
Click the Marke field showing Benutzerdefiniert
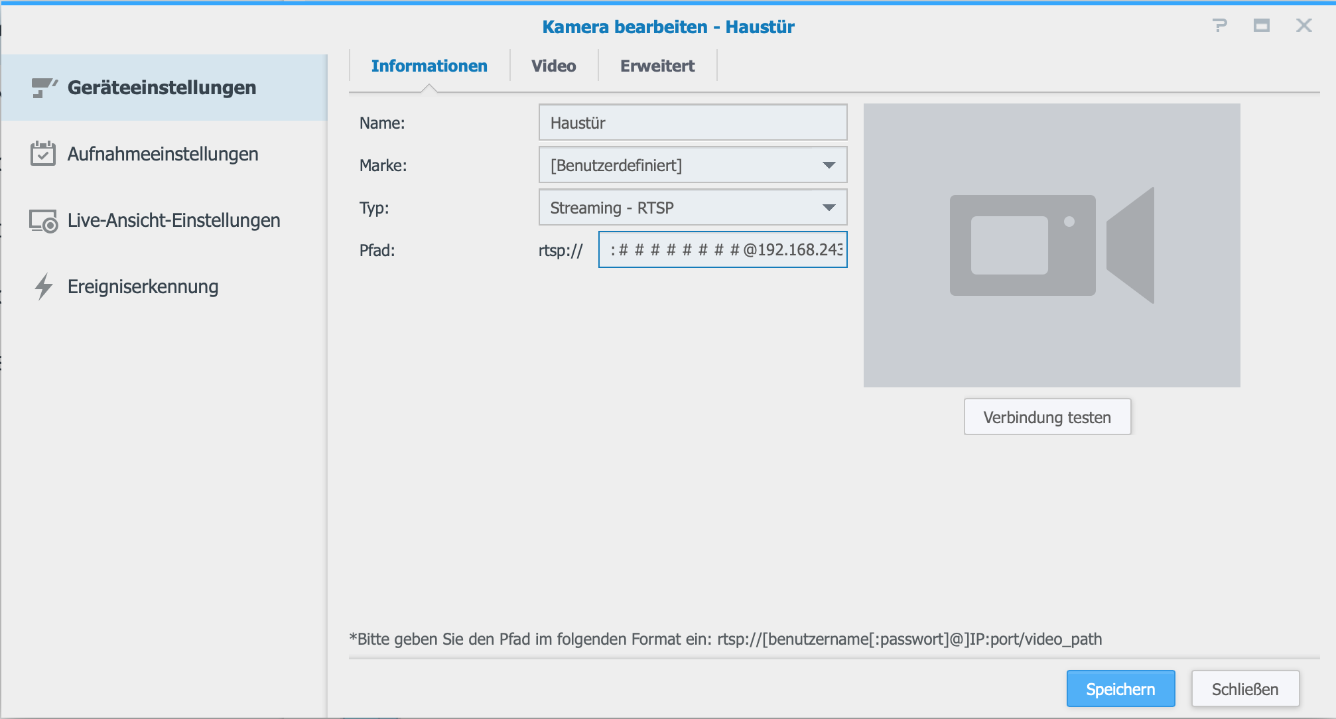tap(693, 164)
